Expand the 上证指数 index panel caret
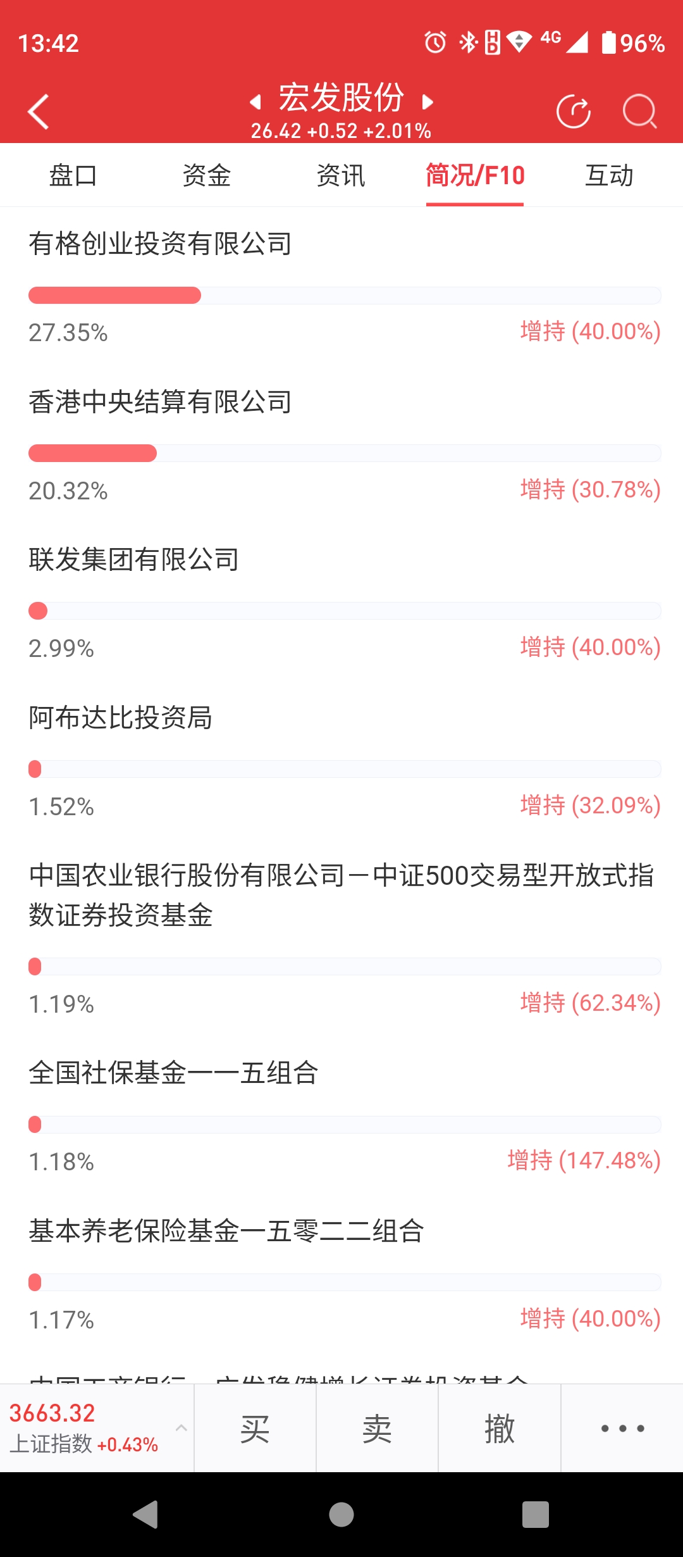 [181, 1428]
